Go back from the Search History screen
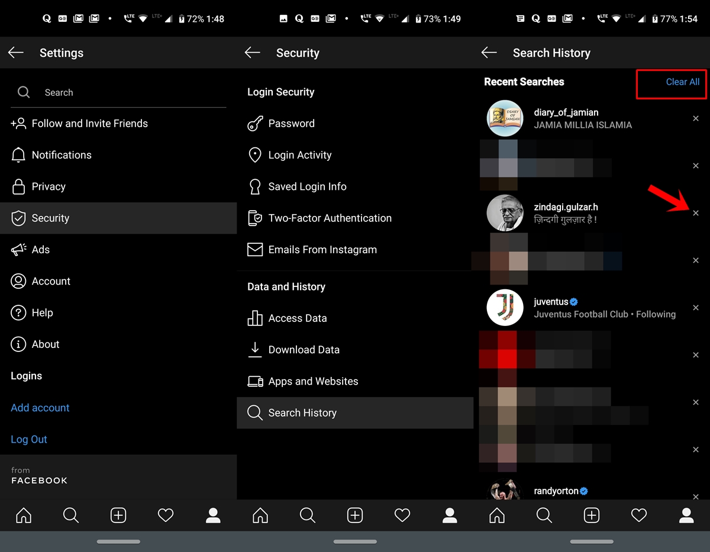The width and height of the screenshot is (710, 552). (x=489, y=53)
